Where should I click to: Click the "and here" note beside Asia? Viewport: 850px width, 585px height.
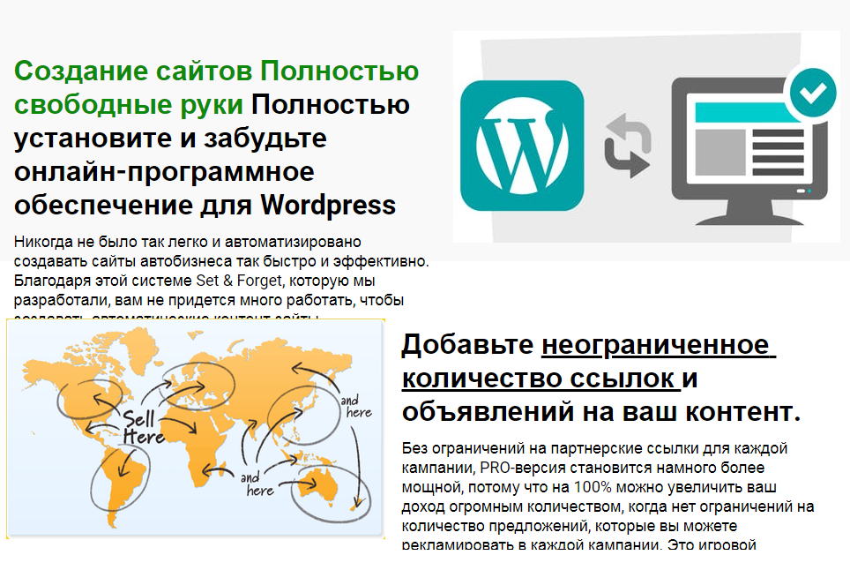click(x=356, y=406)
